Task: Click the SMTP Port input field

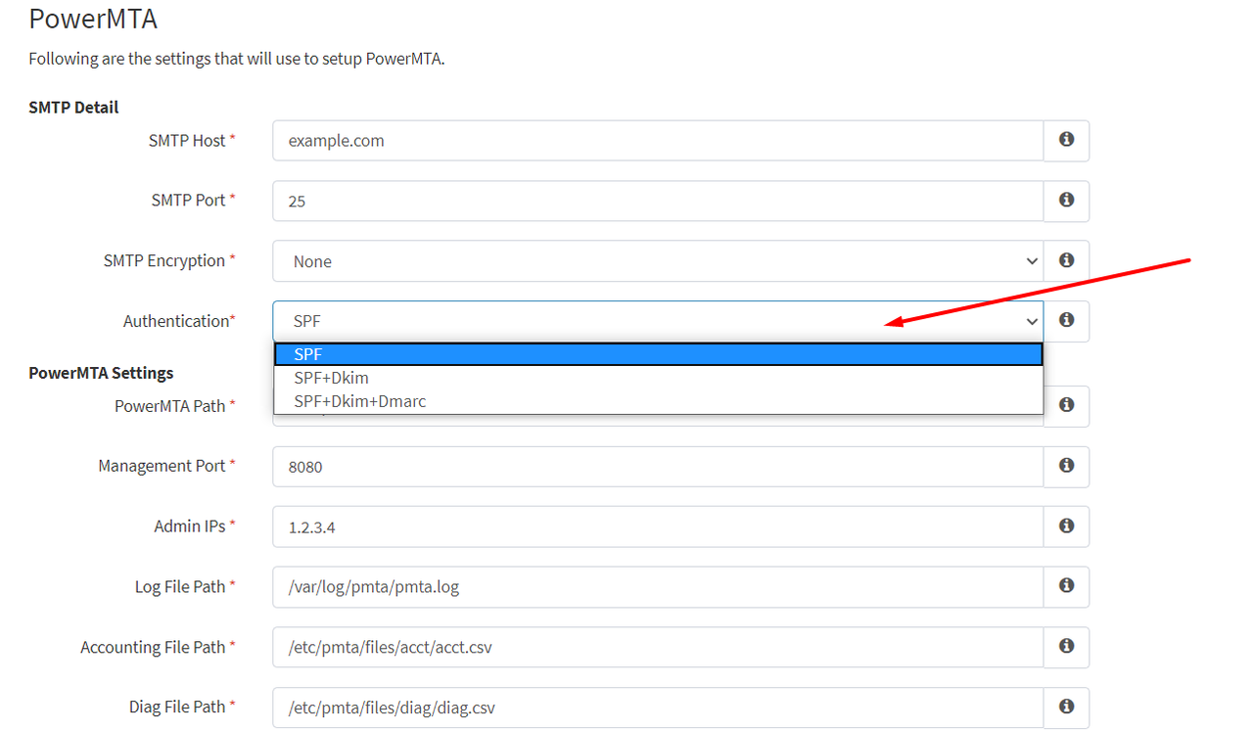Action: [x=658, y=201]
